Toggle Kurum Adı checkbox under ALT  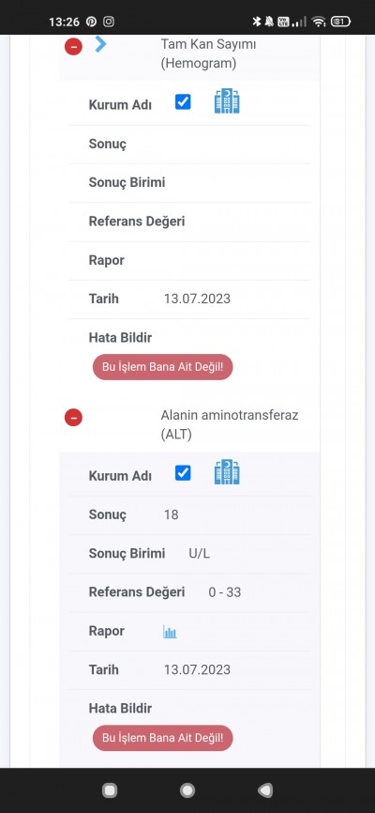pos(183,473)
